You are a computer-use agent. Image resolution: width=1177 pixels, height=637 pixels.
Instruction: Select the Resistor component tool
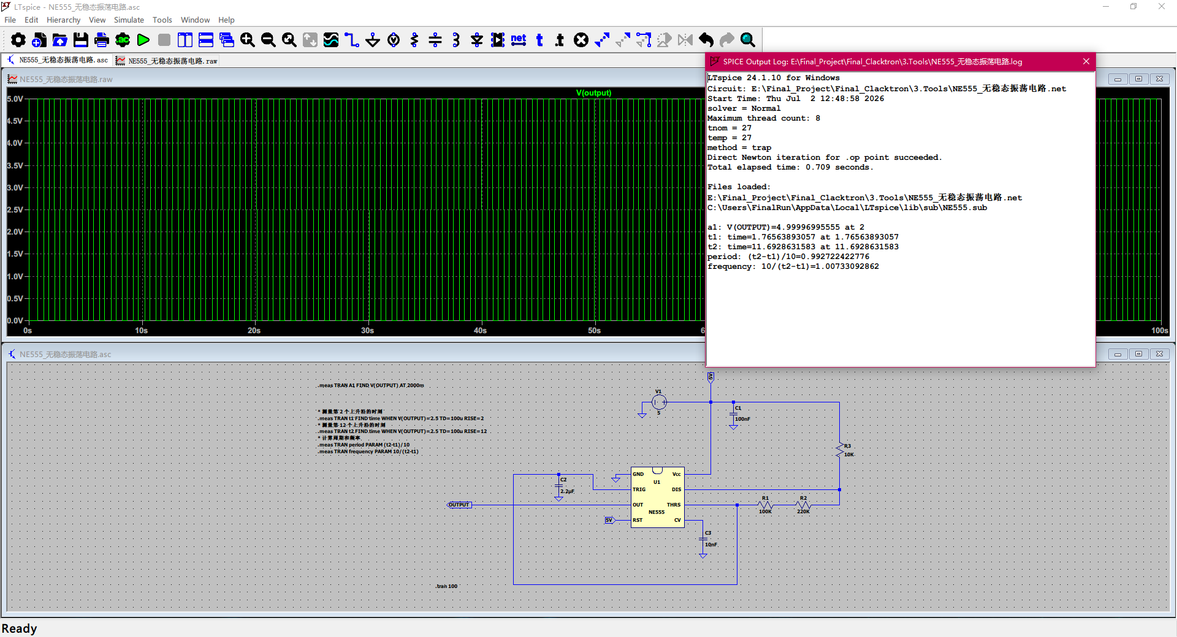pos(414,40)
